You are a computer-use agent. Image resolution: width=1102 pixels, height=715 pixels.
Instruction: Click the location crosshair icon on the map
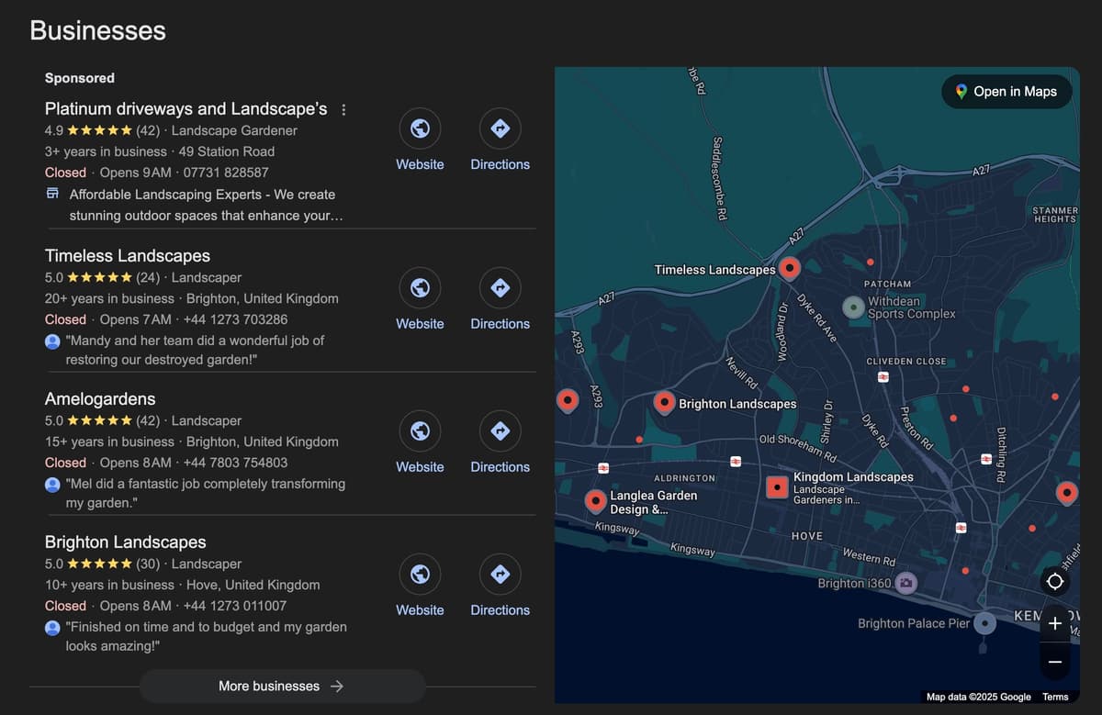1054,581
